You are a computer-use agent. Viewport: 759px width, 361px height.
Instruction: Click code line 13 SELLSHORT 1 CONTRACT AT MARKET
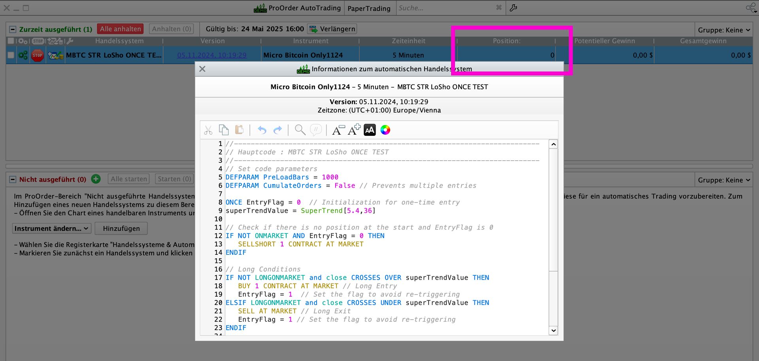[300, 244]
